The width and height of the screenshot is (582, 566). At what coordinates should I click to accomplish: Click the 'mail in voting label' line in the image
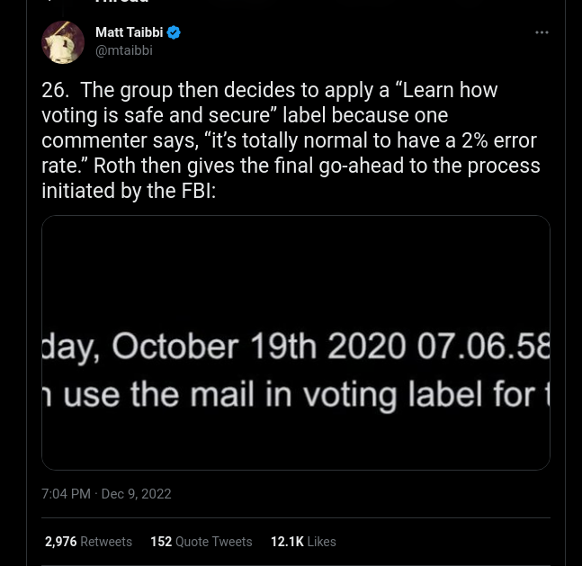click(x=296, y=393)
